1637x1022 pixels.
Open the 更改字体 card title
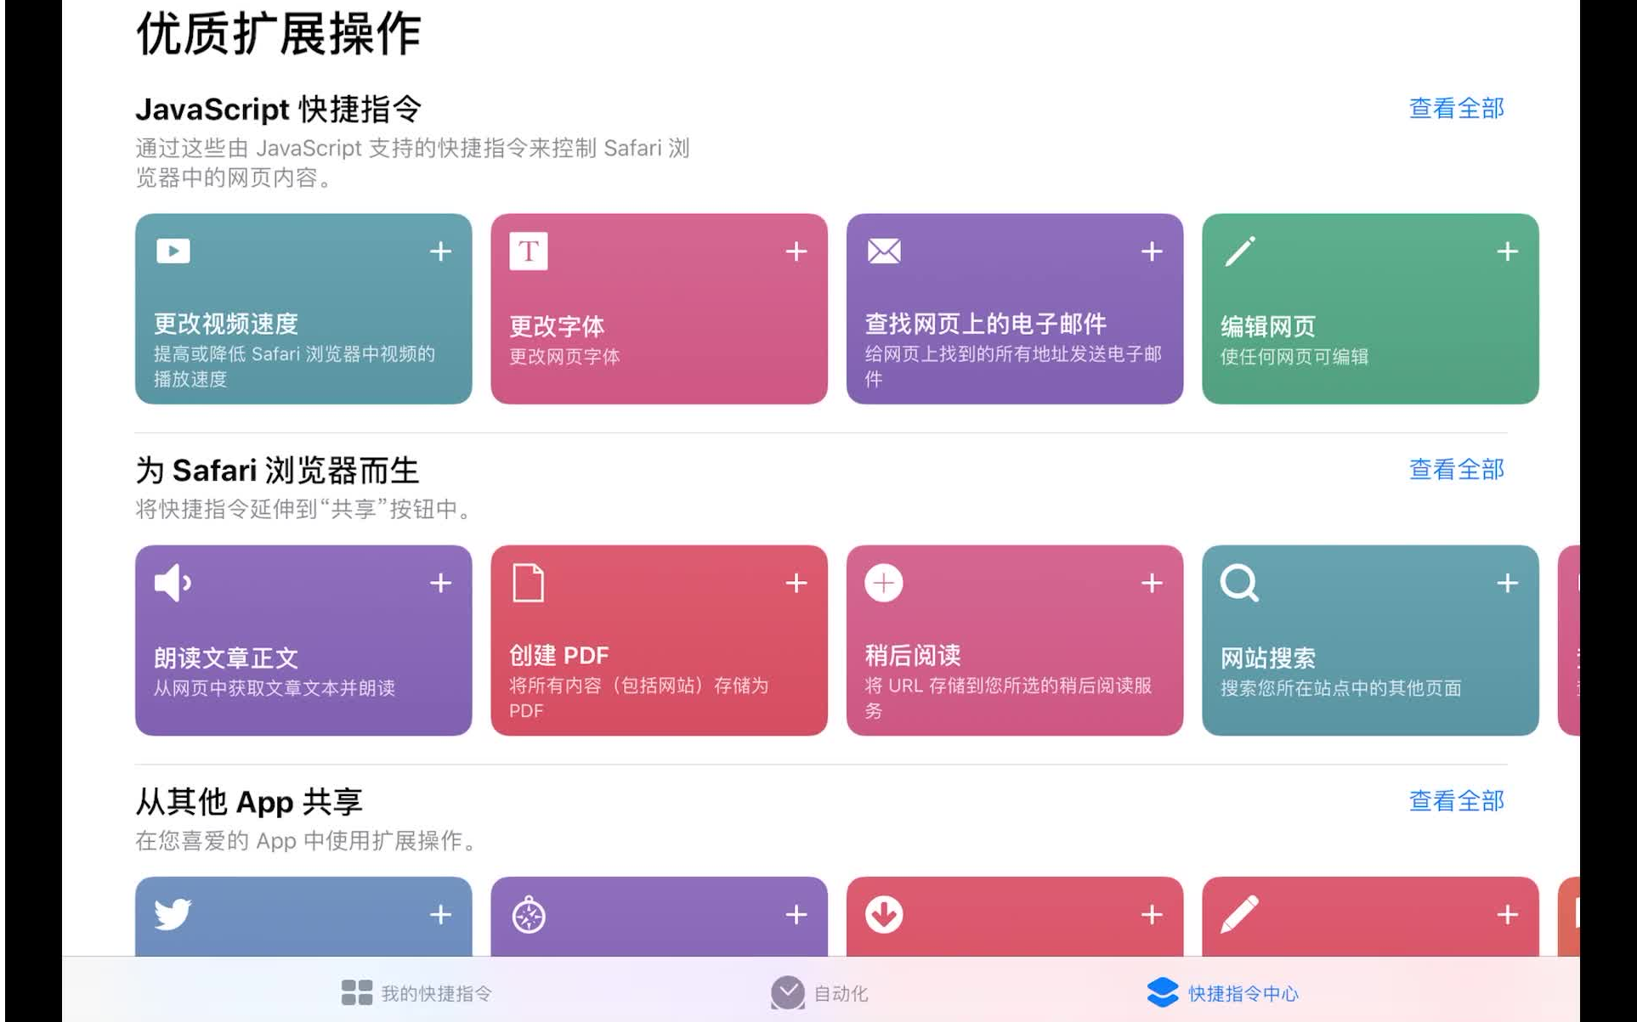557,326
